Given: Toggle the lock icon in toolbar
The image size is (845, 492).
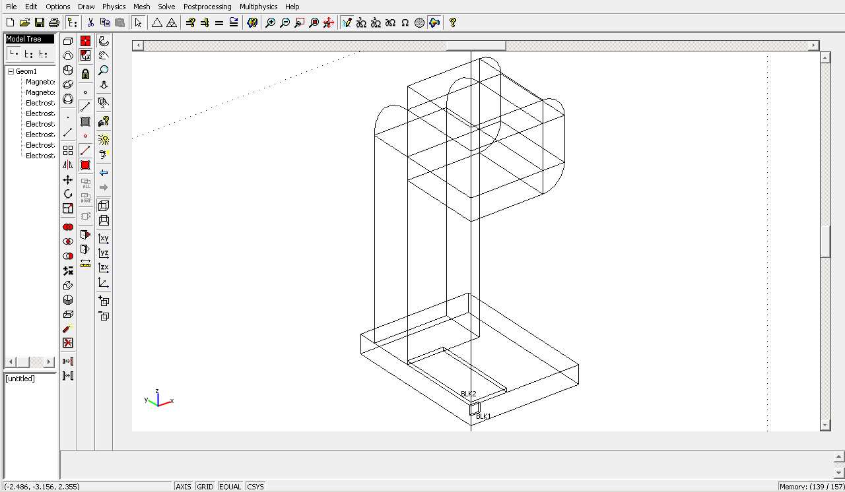Looking at the screenshot, I should click(85, 74).
